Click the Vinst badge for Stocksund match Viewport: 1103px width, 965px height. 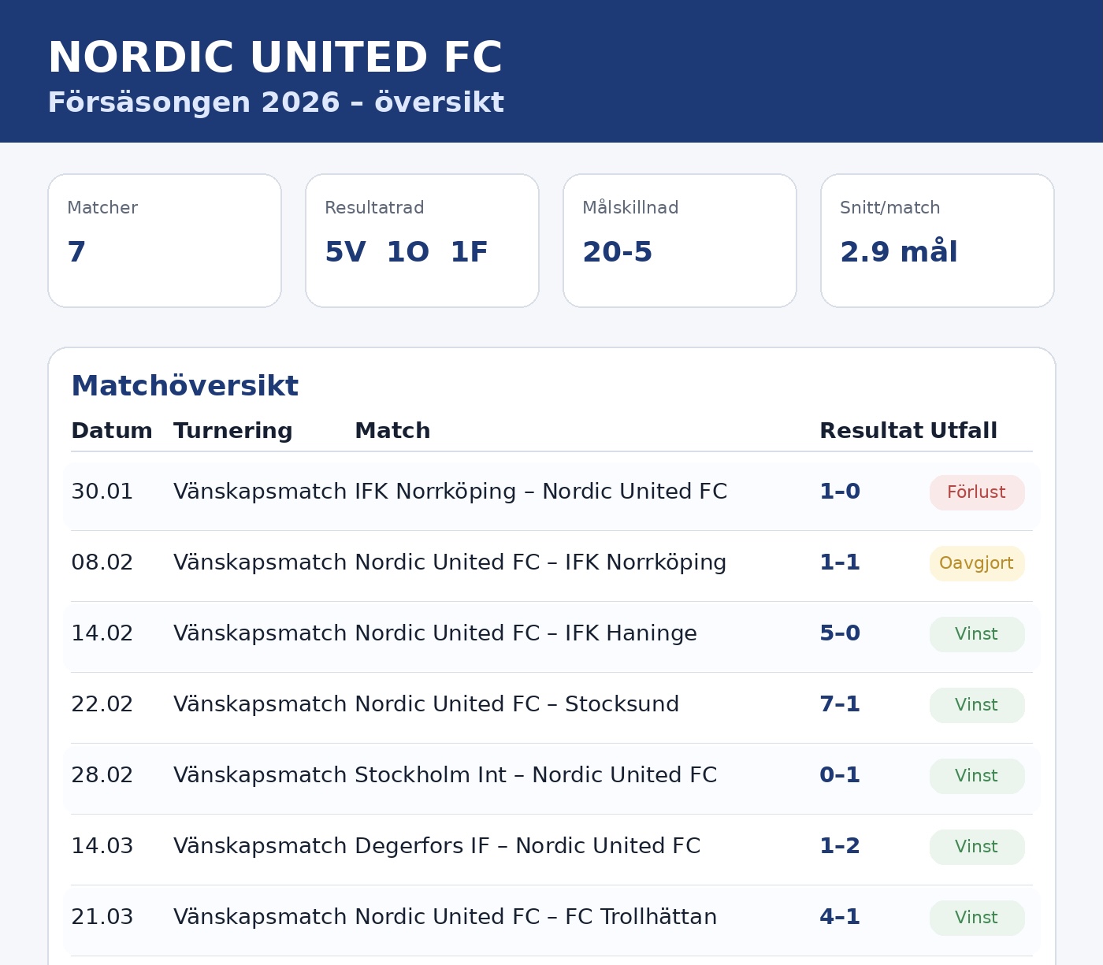pyautogui.click(x=976, y=705)
